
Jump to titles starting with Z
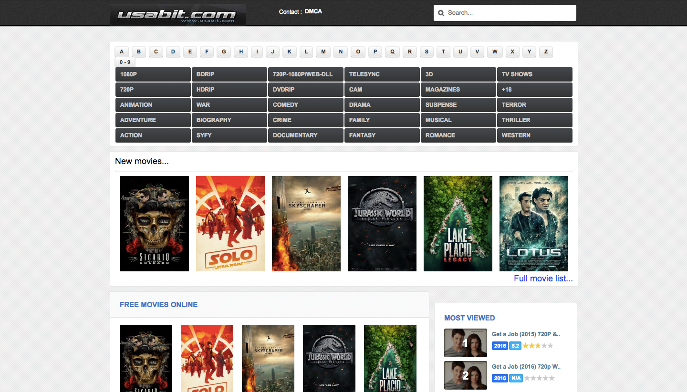click(546, 52)
